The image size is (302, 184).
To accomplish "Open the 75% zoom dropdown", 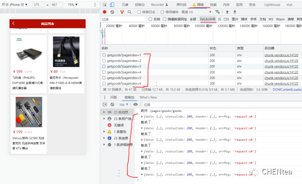I will [x=71, y=4].
